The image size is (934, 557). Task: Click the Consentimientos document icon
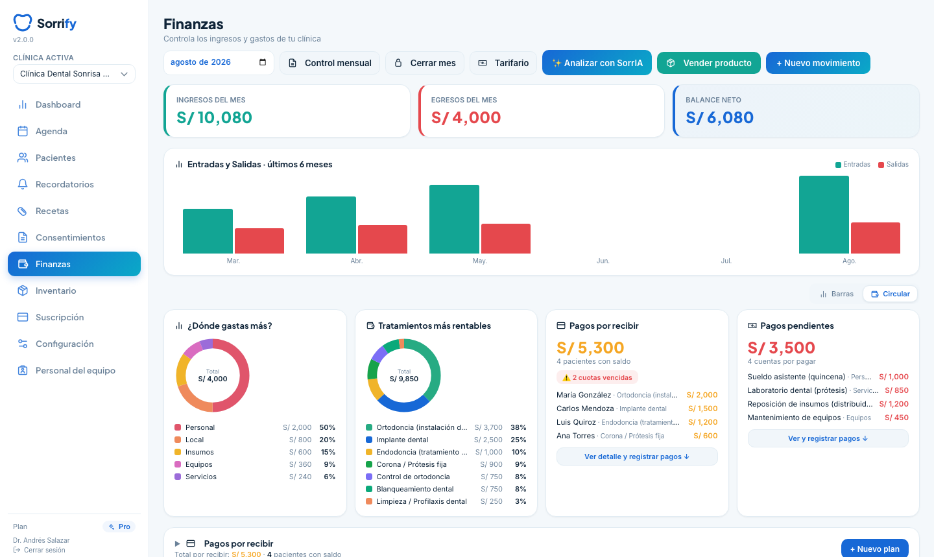[x=23, y=237]
